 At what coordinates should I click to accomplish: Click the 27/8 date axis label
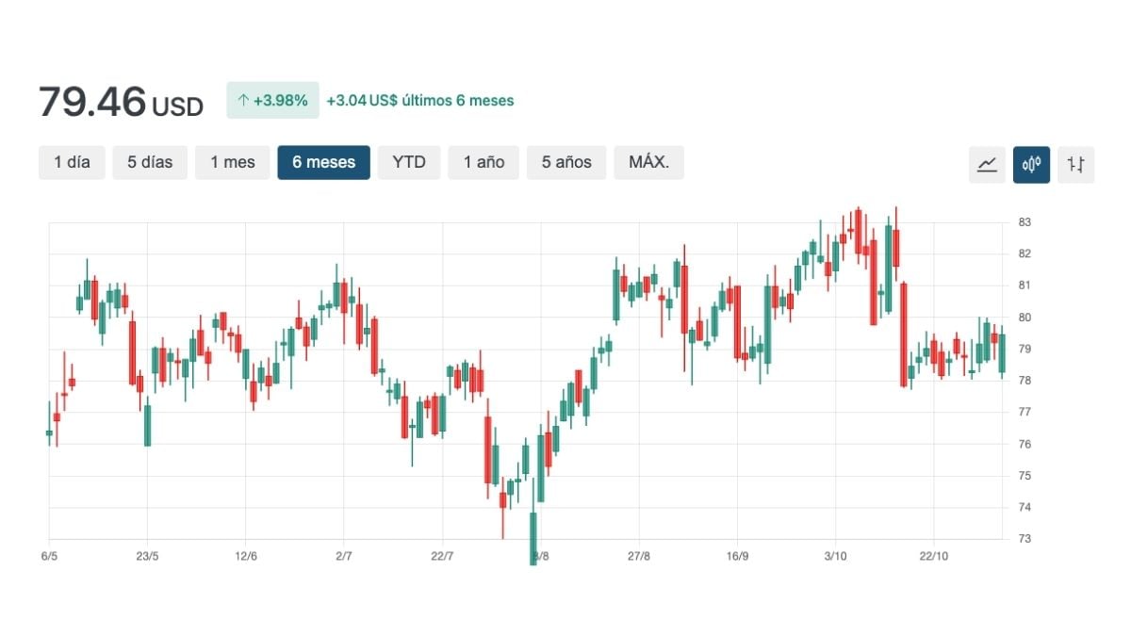click(x=638, y=556)
